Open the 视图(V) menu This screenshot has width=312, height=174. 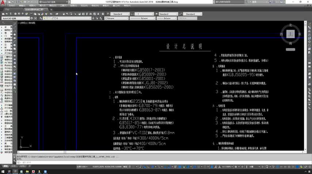32,5
